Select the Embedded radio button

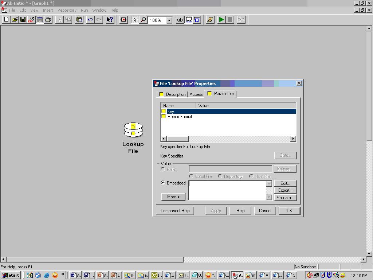click(x=163, y=183)
